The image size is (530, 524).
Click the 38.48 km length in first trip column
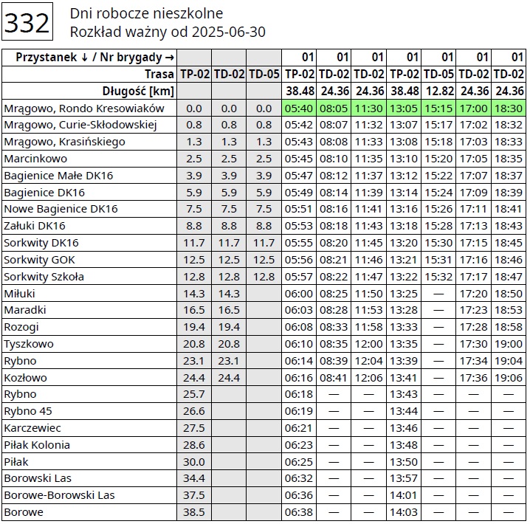tap(300, 92)
